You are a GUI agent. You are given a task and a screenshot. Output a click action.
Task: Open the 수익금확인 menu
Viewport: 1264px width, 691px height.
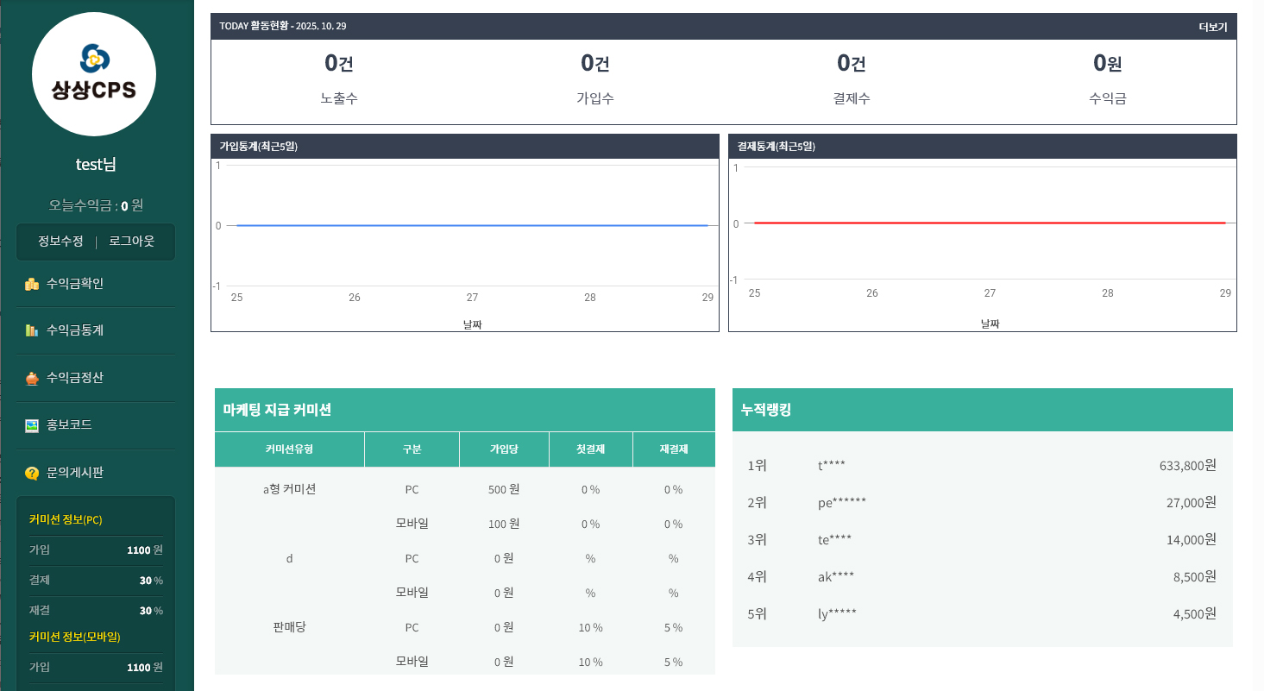[75, 284]
